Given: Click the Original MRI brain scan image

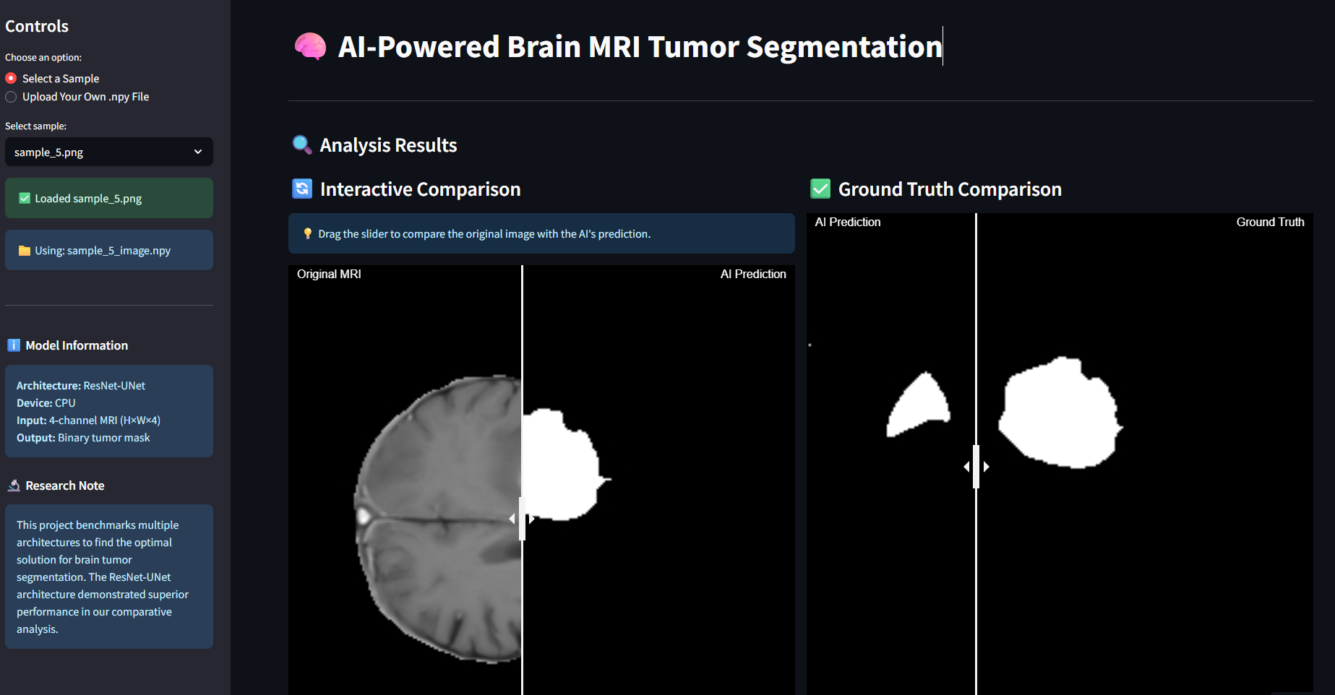Looking at the screenshot, I should pyautogui.click(x=441, y=520).
